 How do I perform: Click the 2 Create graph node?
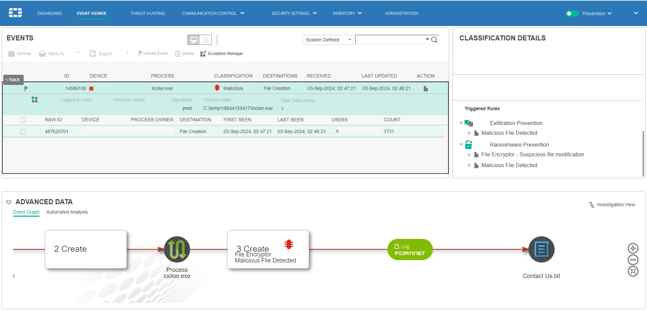pyautogui.click(x=86, y=249)
